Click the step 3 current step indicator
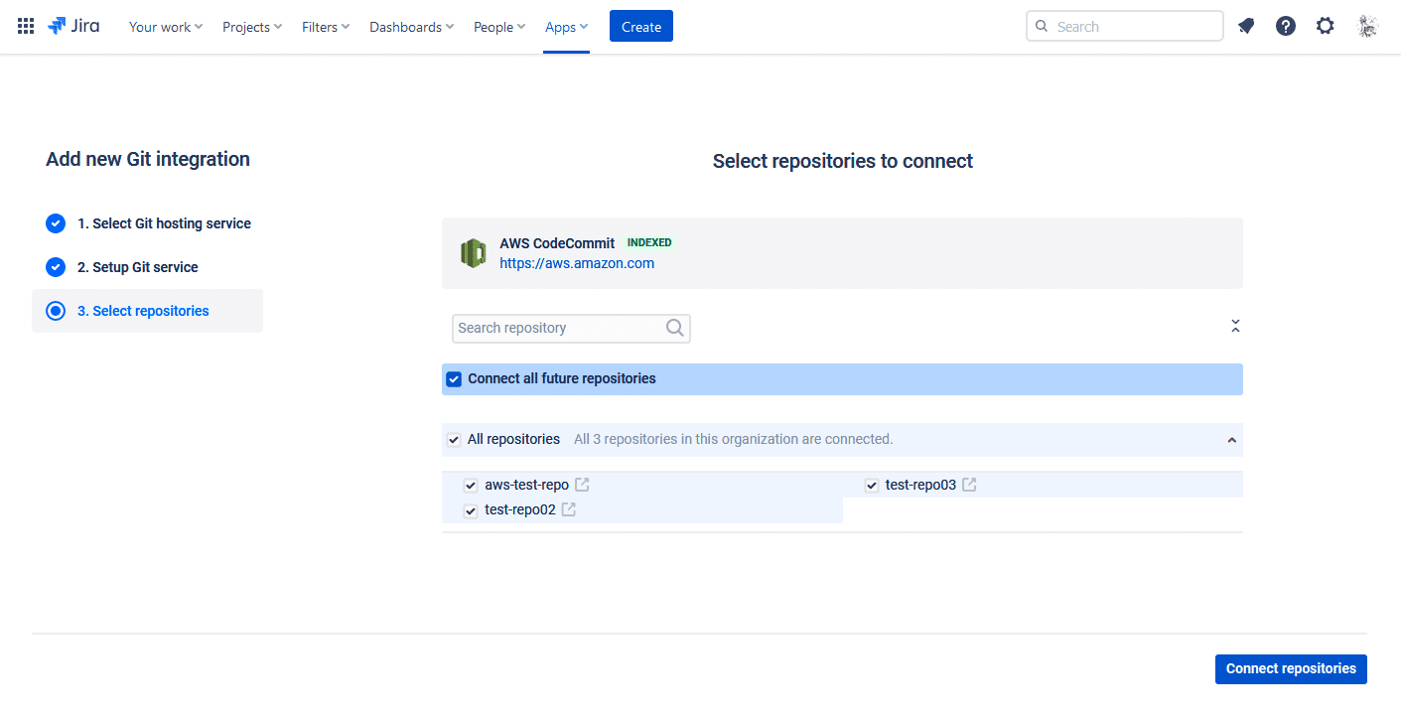 point(56,311)
